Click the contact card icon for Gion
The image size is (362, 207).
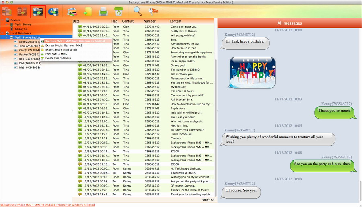tap(16, 50)
